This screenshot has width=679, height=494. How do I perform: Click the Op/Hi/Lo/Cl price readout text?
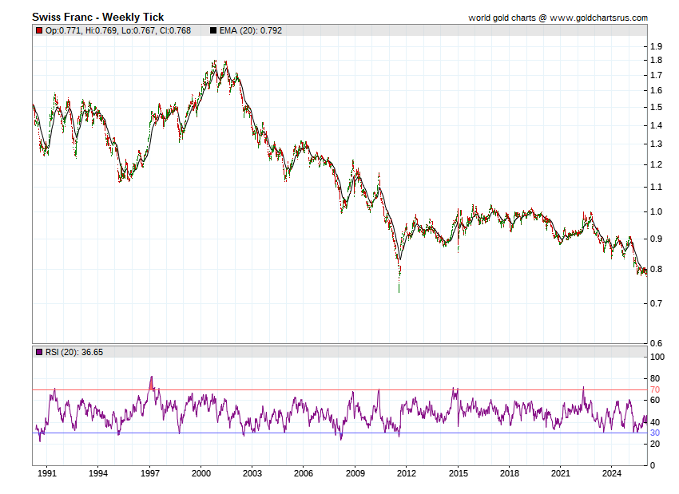[x=117, y=30]
